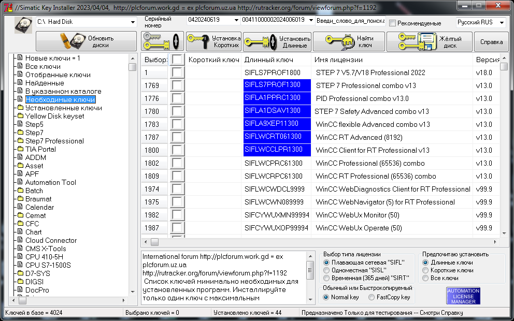Open the Справка help button
The width and height of the screenshot is (514, 321).
[x=491, y=41]
